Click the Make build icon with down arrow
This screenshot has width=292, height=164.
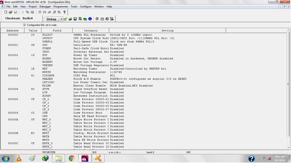(97, 19)
